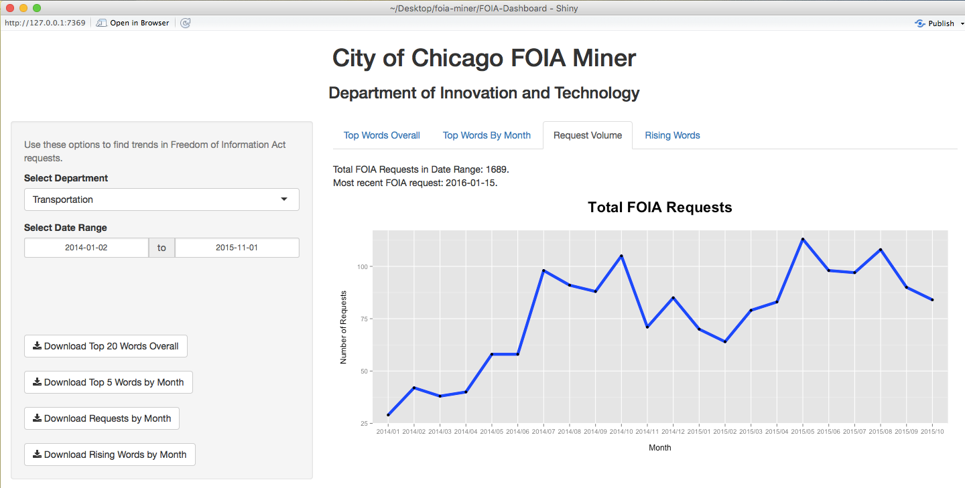
Task: Go to the Rising Words tab
Action: point(672,135)
